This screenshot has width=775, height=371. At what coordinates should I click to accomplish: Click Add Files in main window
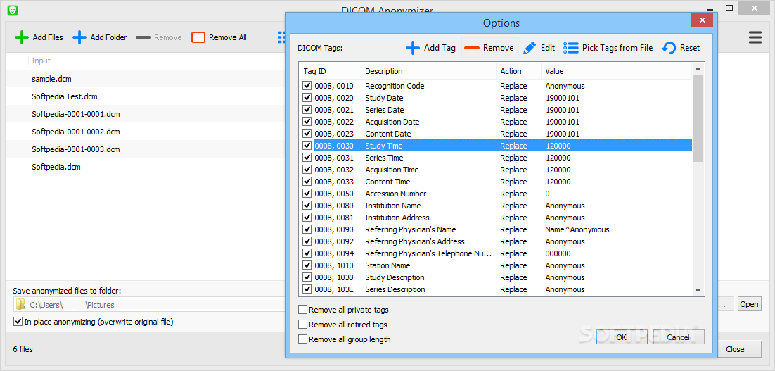[39, 37]
